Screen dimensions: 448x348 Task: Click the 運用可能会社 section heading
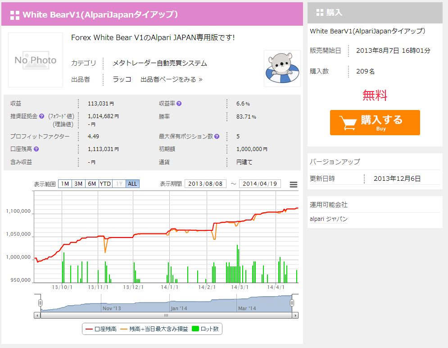329,205
